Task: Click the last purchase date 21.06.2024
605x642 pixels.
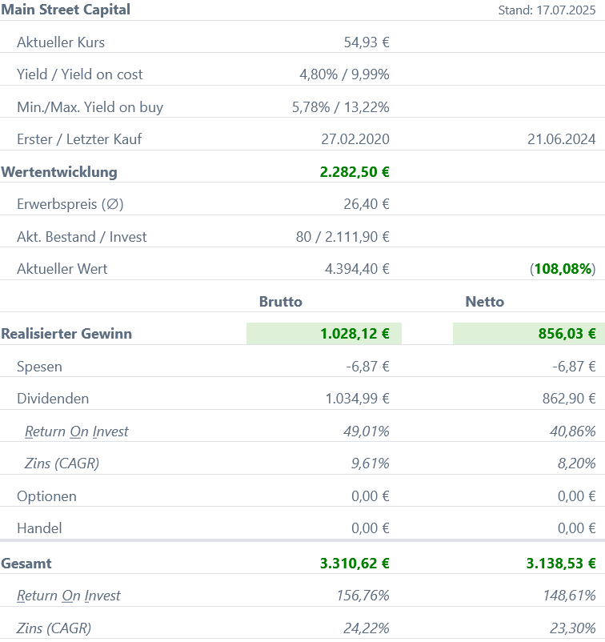Action: click(561, 139)
